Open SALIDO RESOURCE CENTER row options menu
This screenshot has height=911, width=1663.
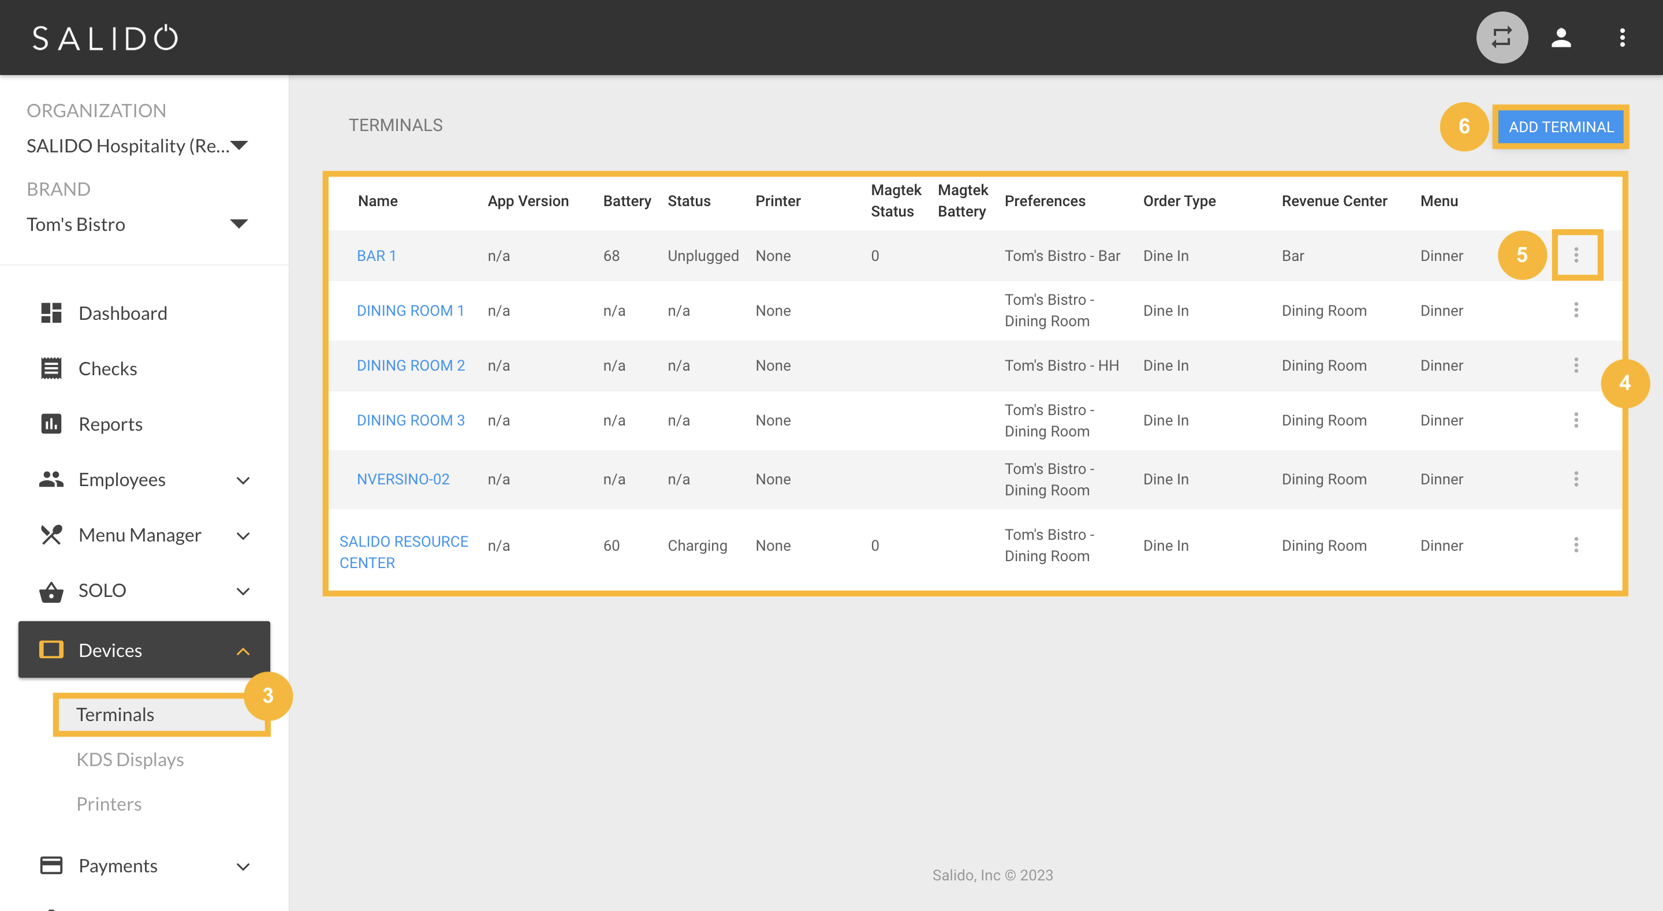[1576, 545]
